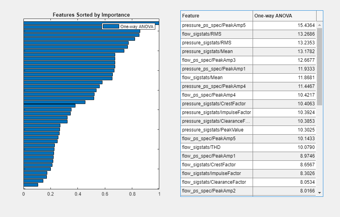Select the flow_sigstats/THD feature cell
This screenshot has height=217, width=340.
(216, 147)
